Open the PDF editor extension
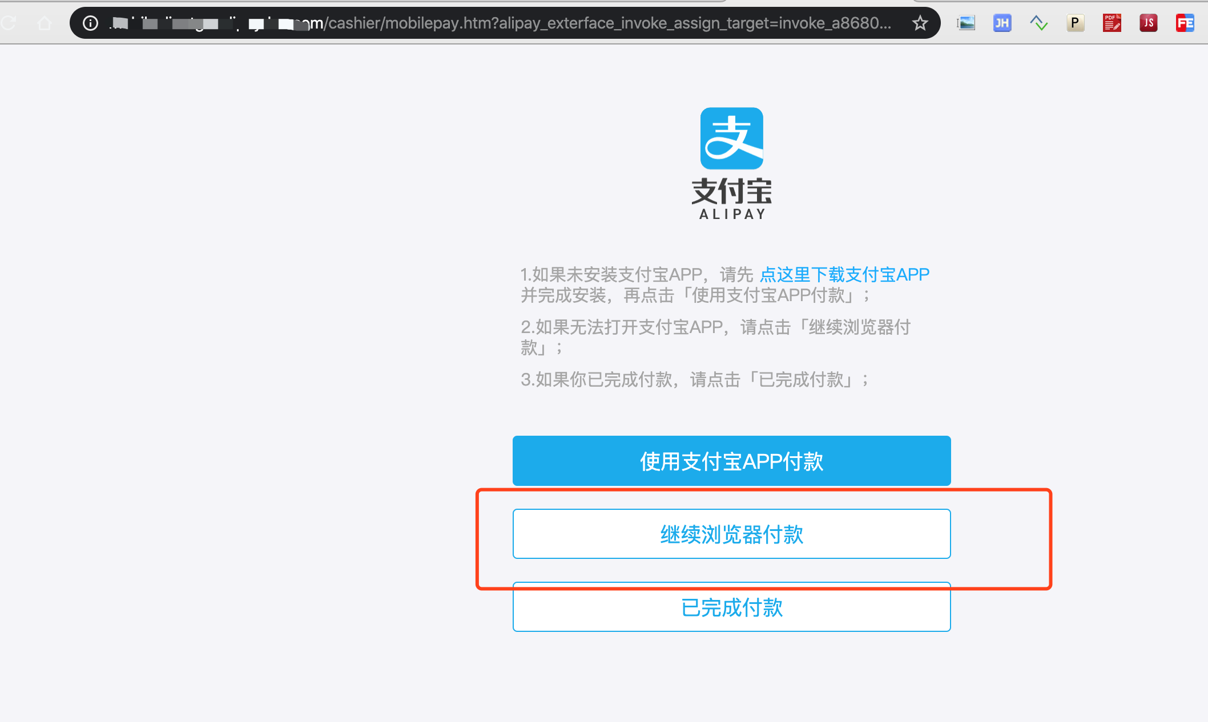The height and width of the screenshot is (722, 1208). 1112,23
